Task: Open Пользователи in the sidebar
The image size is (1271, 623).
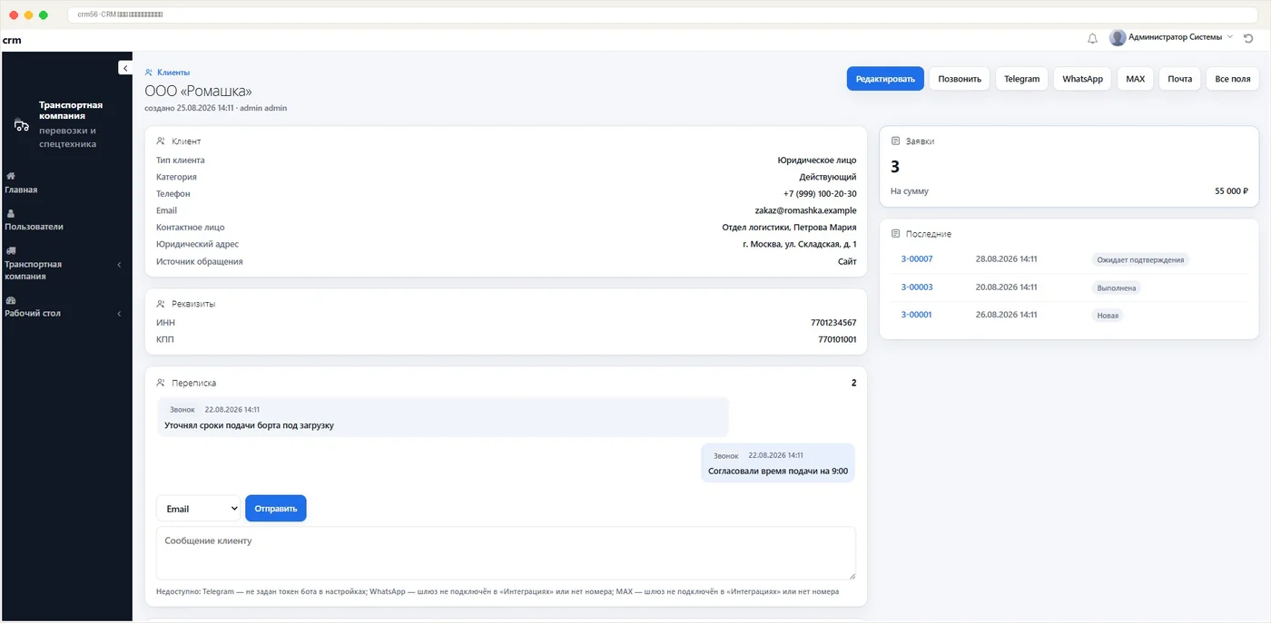Action: click(x=34, y=227)
